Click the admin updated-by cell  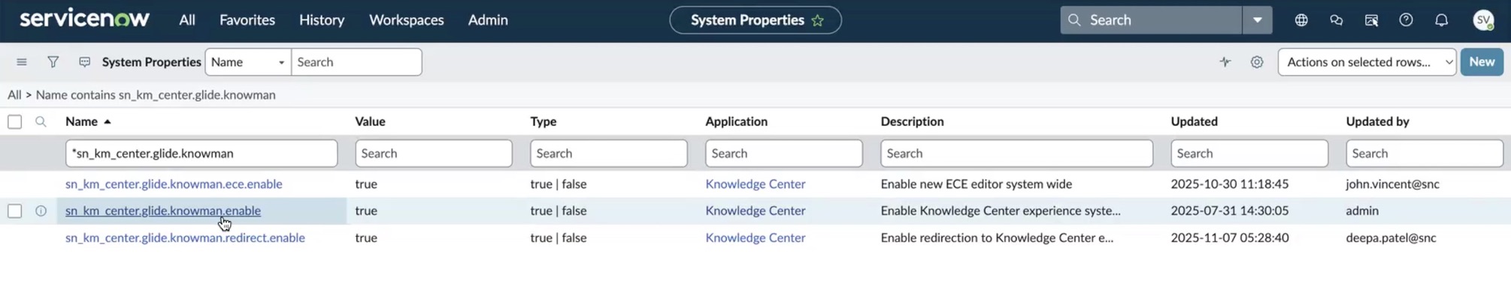click(1361, 211)
